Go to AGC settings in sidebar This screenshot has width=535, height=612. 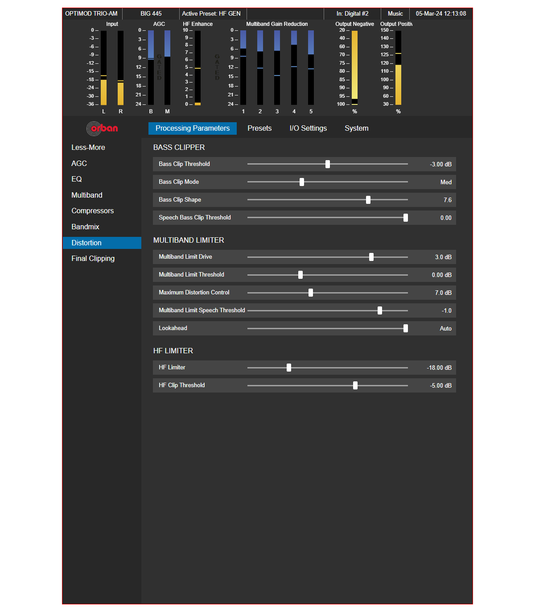(79, 164)
